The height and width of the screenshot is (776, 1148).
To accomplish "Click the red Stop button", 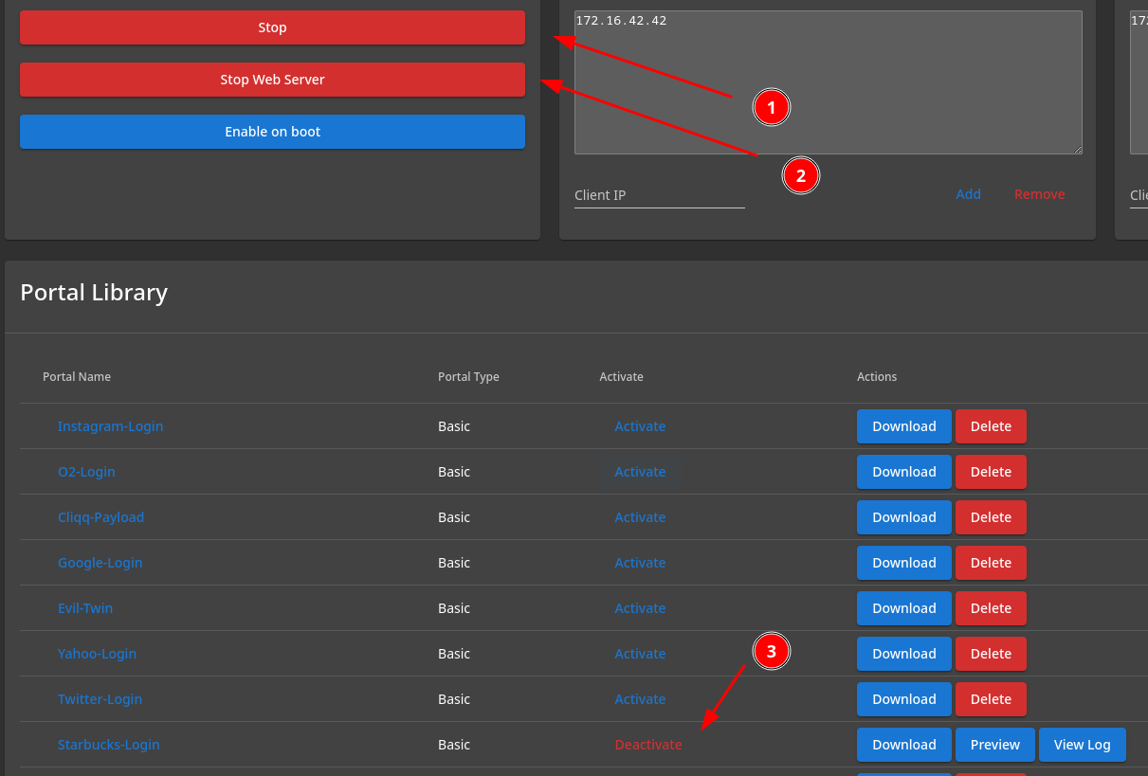I will 272,27.
